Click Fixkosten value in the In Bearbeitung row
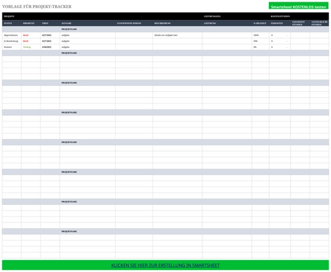Viewport: 331px width, 272px height. [280, 41]
